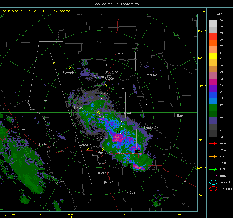This screenshot has height=218, width=233.
Task: Click the Composite_Reflectivity title
Action: pyautogui.click(x=116, y=4)
